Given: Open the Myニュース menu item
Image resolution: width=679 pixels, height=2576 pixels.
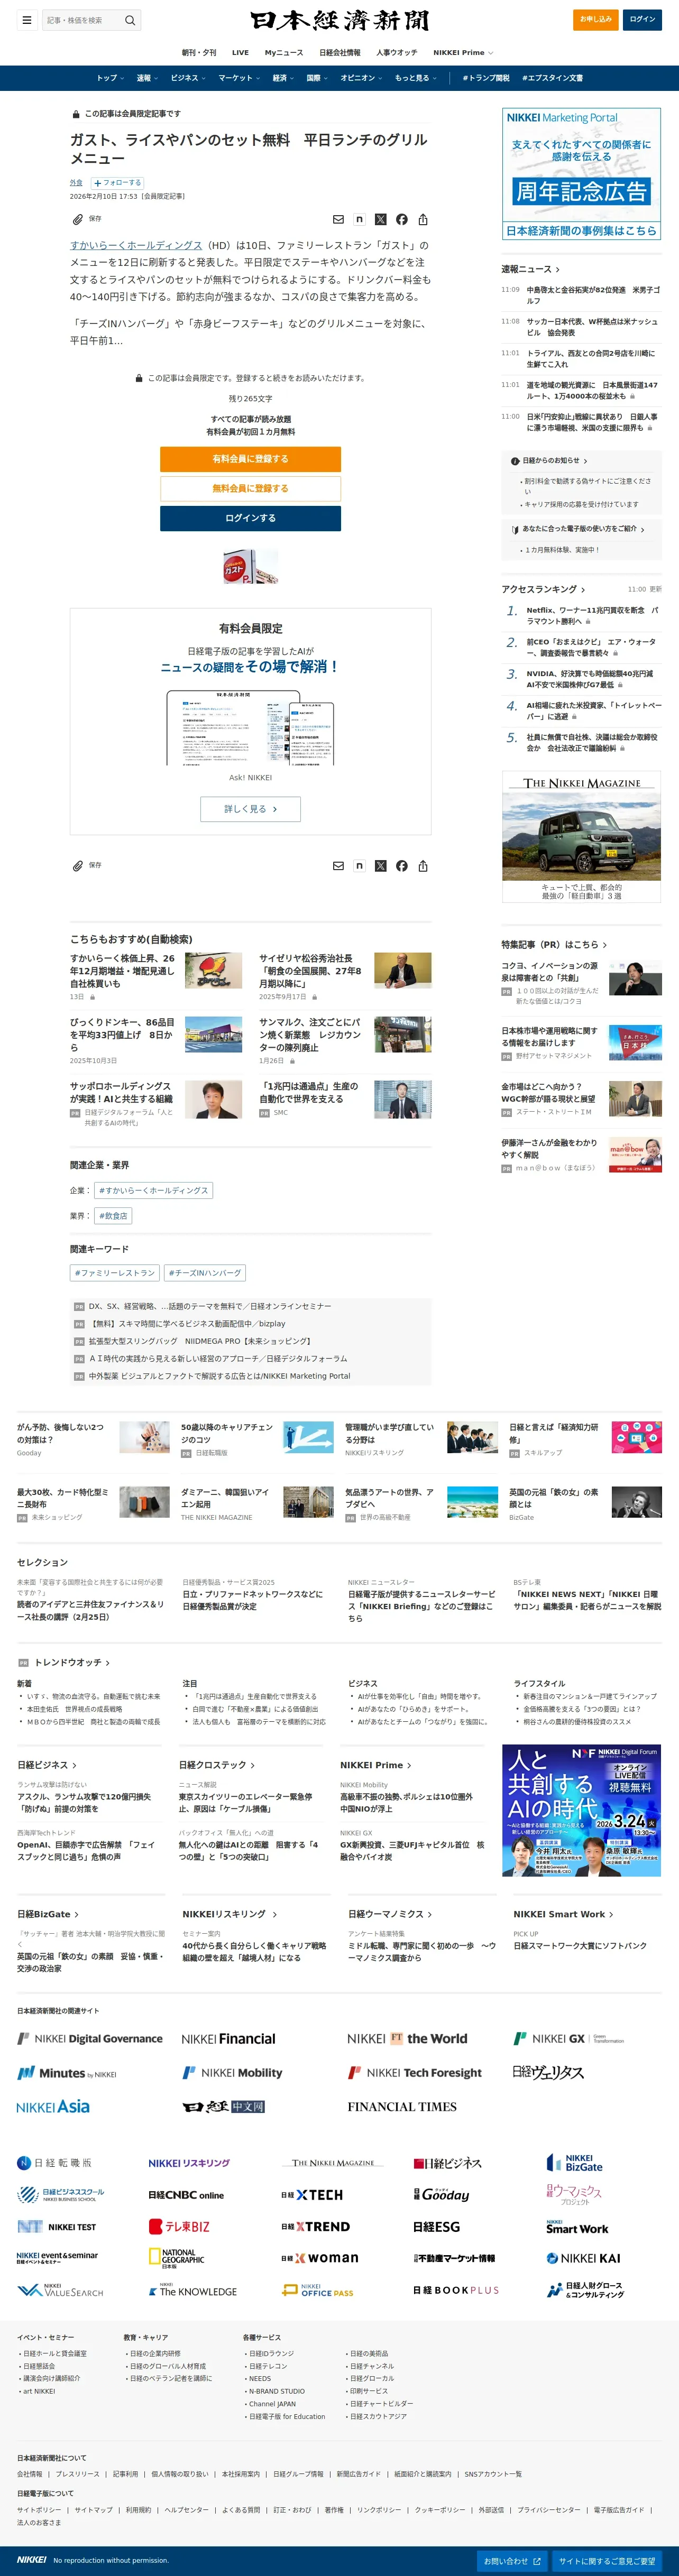Looking at the screenshot, I should pos(283,52).
